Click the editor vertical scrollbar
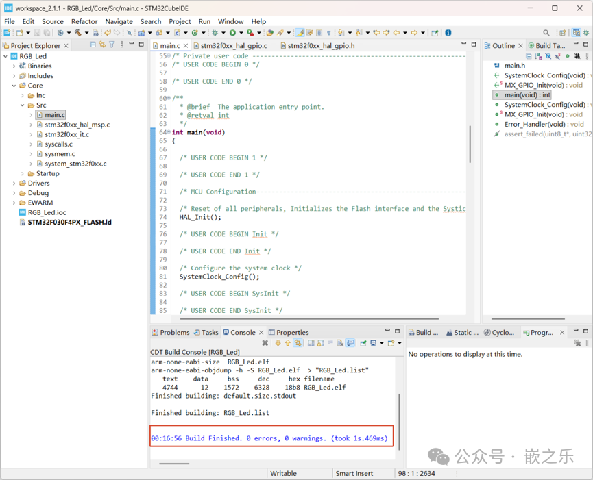Image resolution: width=593 pixels, height=480 pixels. pyautogui.click(x=470, y=144)
